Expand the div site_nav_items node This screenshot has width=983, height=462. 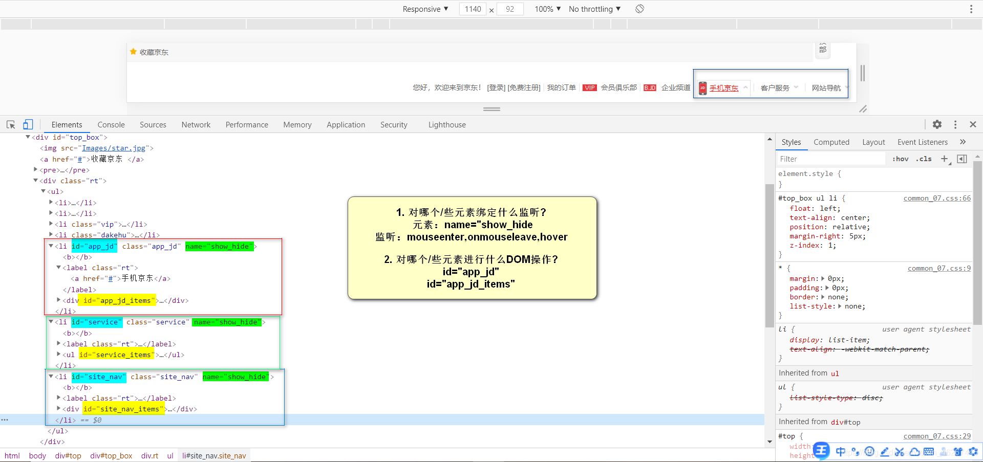pos(59,408)
